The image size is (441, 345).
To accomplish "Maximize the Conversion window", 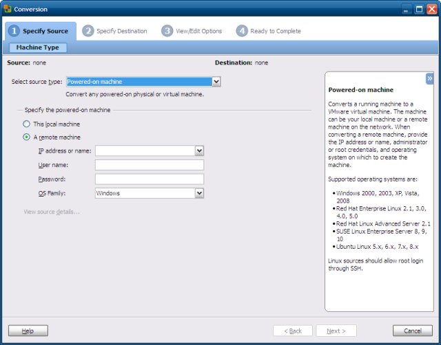I will click(418, 9).
